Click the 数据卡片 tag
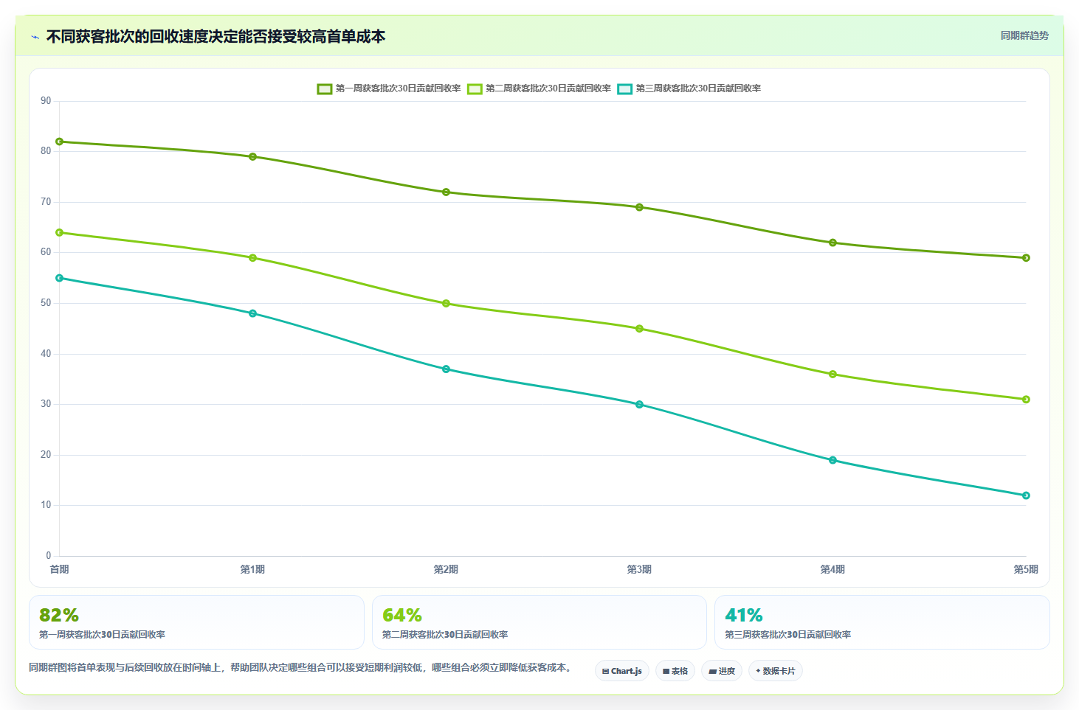The width and height of the screenshot is (1079, 710). 776,671
